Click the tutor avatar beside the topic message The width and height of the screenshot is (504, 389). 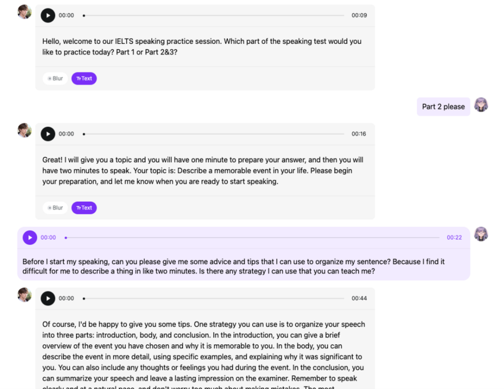point(25,130)
